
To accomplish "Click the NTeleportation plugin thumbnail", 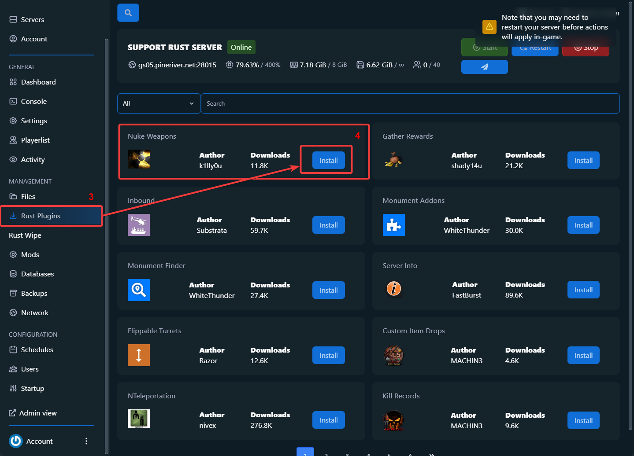I will [139, 419].
